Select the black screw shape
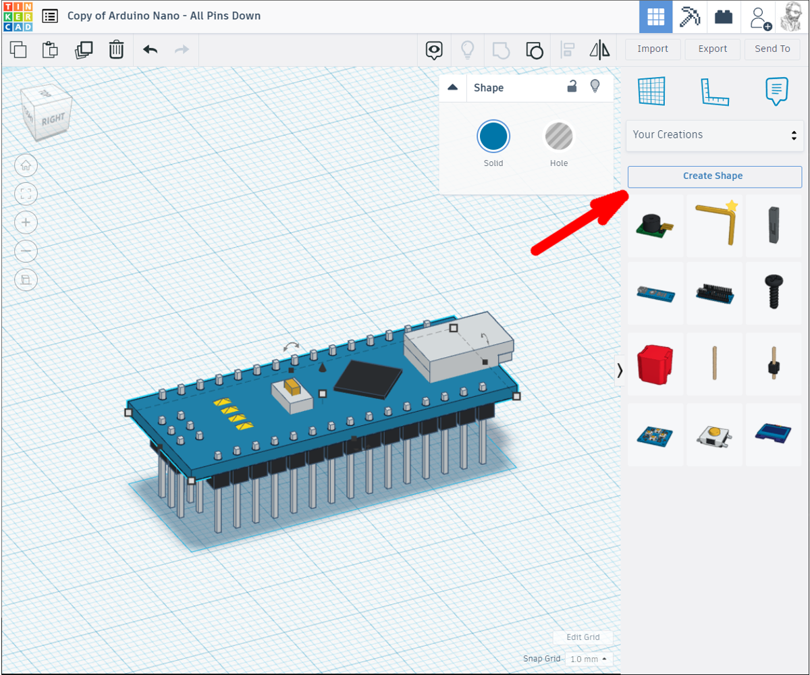The height and width of the screenshot is (675, 810). tap(774, 294)
